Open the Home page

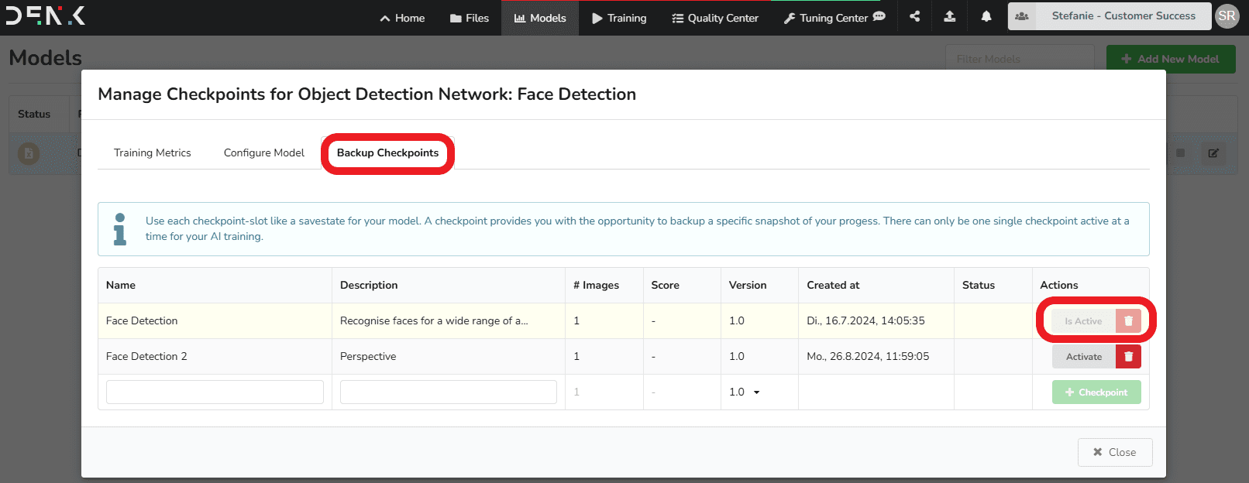[x=402, y=18]
